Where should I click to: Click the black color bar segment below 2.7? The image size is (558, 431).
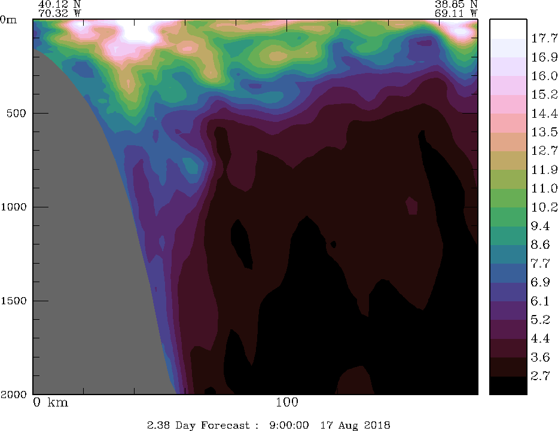[x=508, y=386]
